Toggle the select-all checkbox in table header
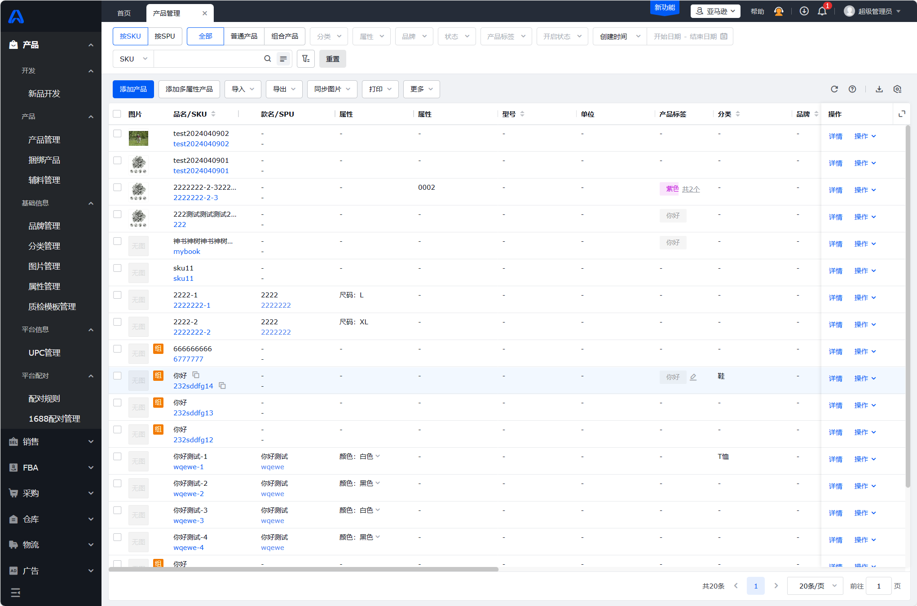 pyautogui.click(x=117, y=114)
